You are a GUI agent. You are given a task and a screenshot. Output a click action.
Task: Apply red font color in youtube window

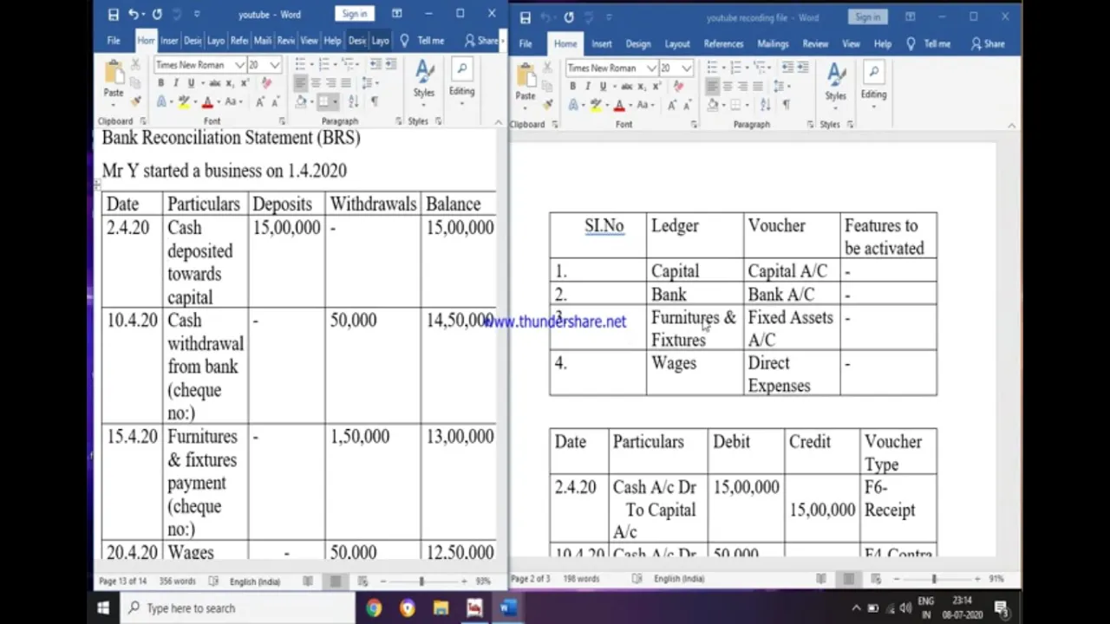click(206, 102)
